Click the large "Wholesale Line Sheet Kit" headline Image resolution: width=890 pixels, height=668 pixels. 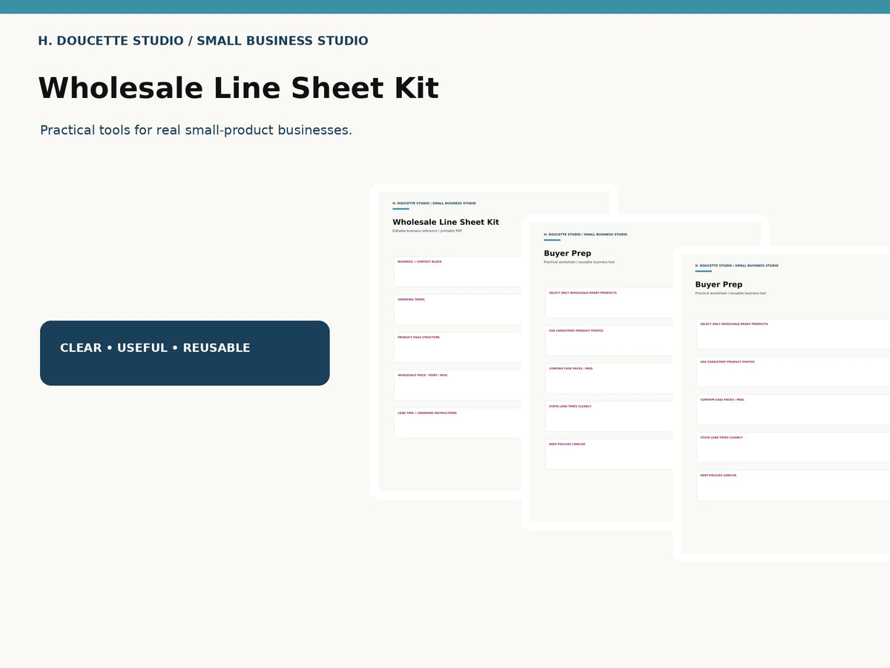[x=238, y=88]
